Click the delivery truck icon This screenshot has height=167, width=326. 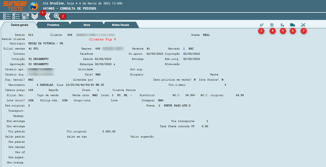pos(293,25)
